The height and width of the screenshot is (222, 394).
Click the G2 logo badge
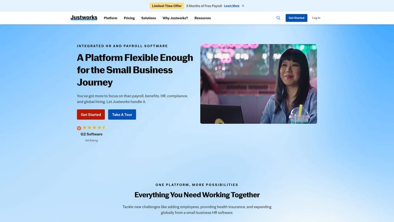tap(79, 128)
